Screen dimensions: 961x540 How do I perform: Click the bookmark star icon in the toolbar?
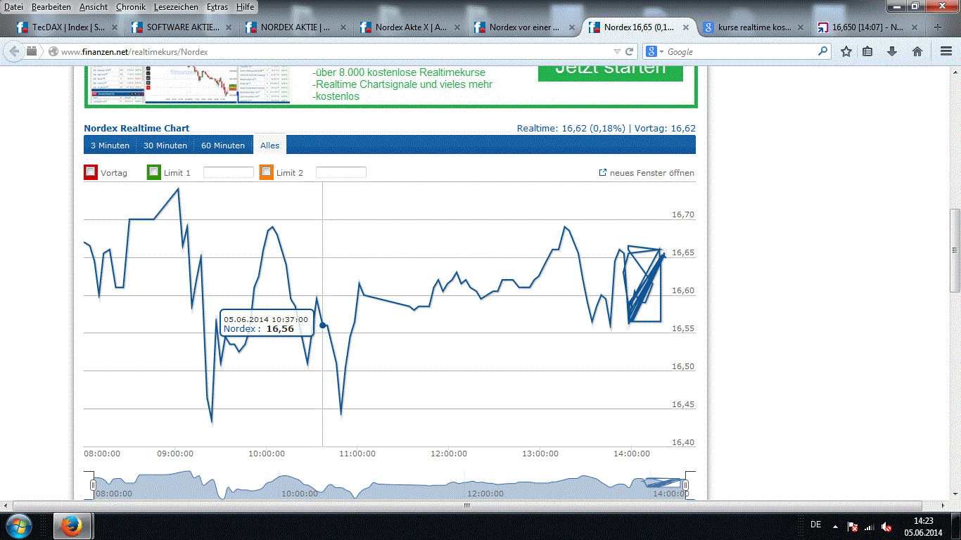click(x=846, y=51)
